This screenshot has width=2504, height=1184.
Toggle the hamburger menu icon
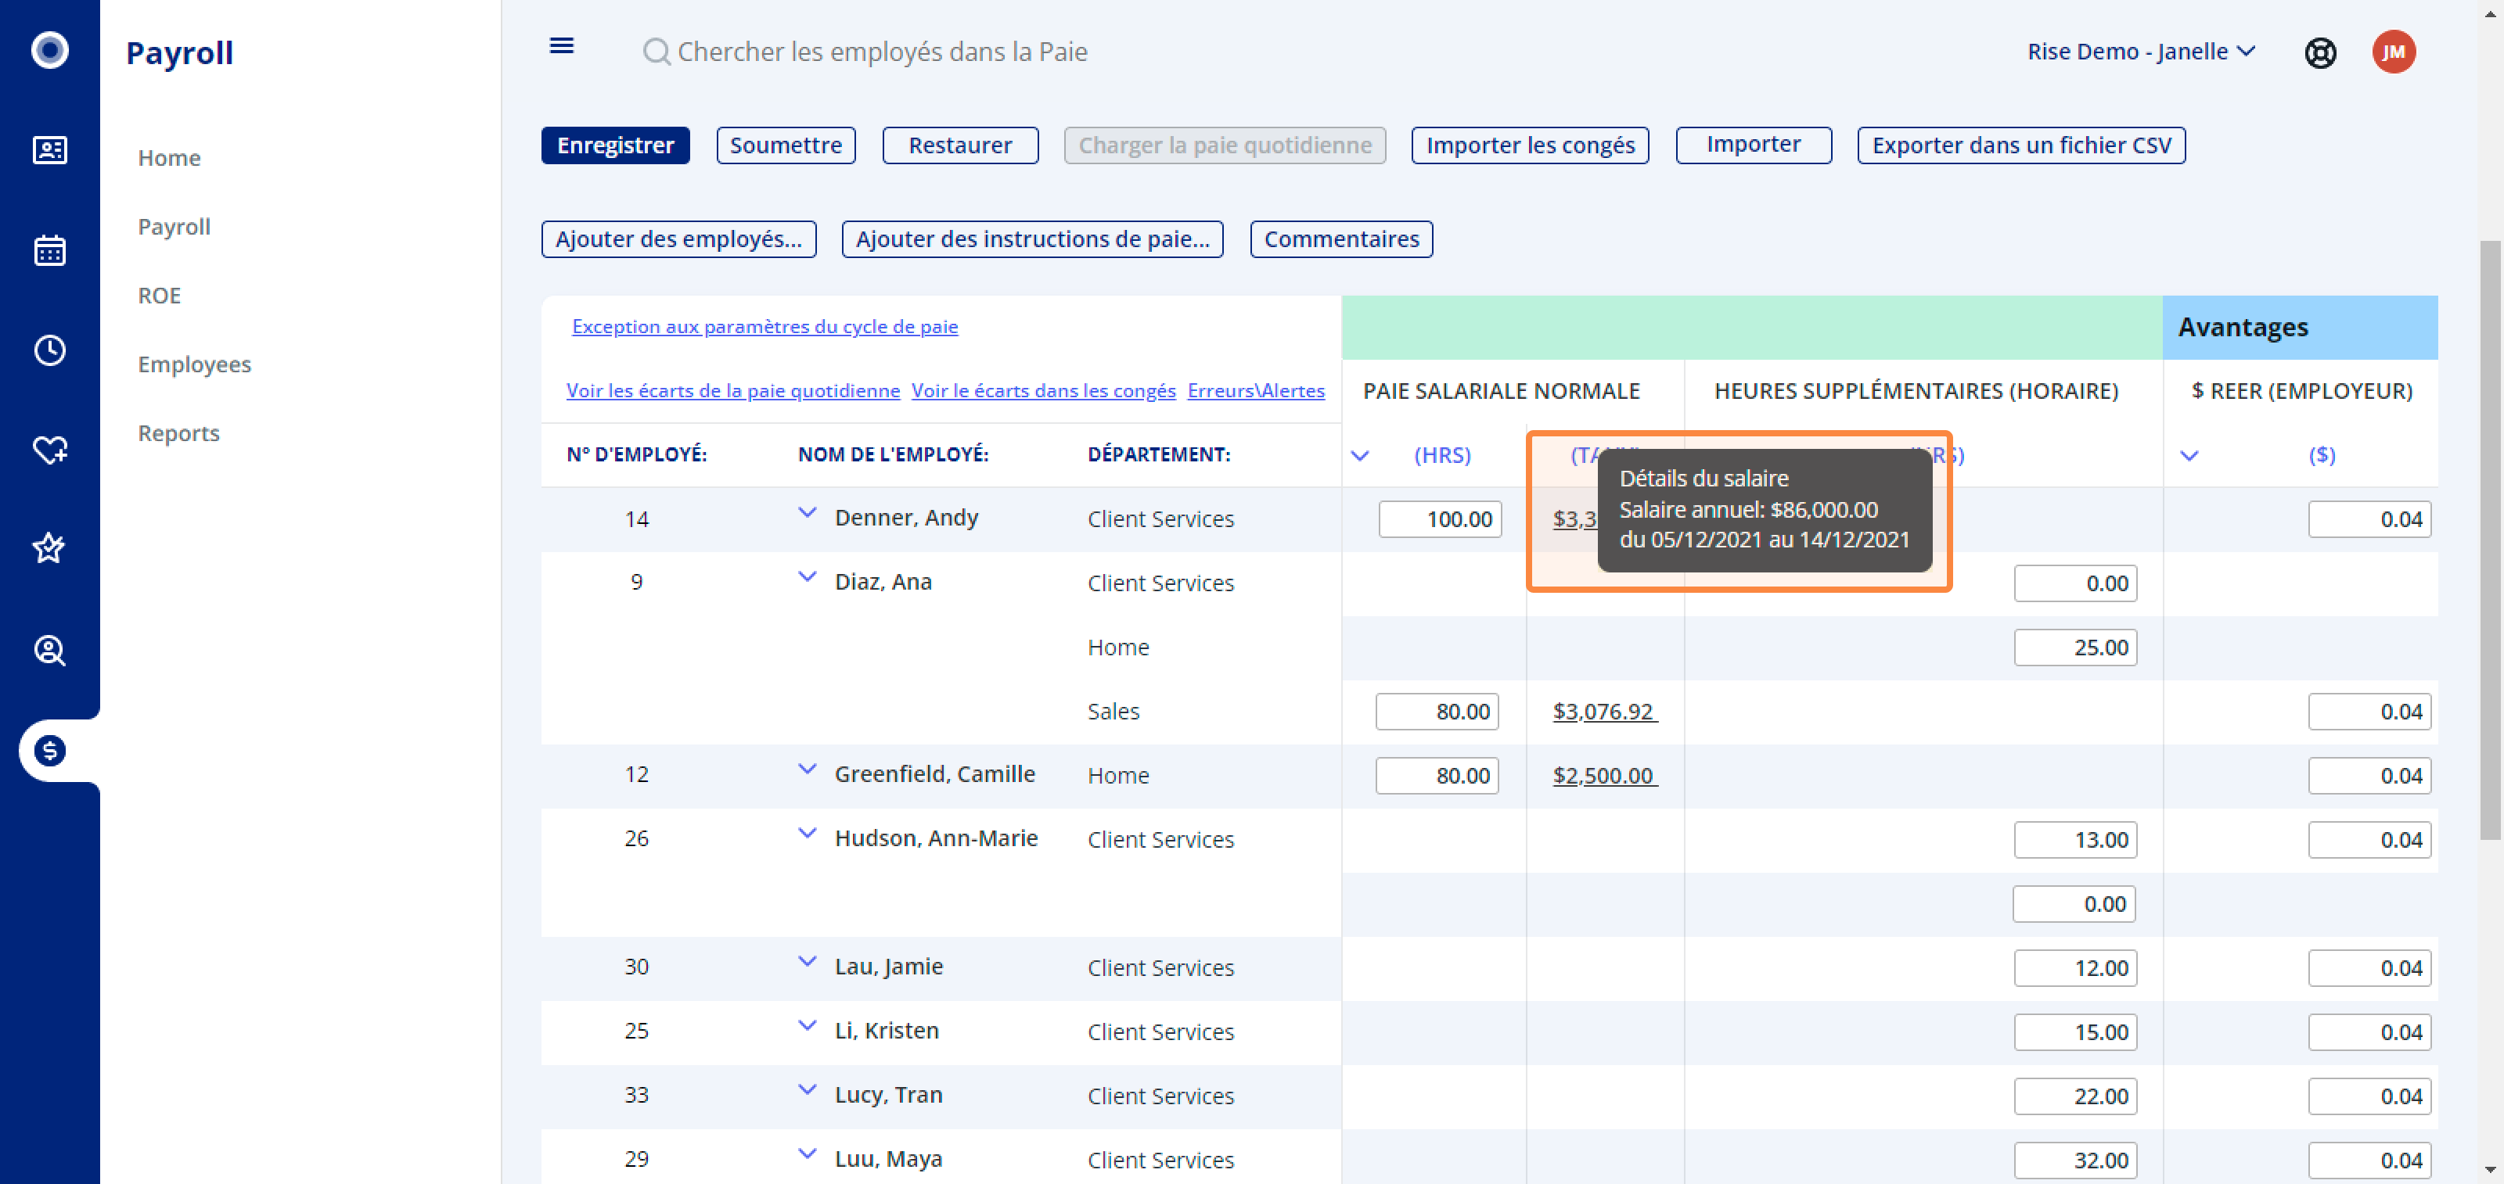[562, 45]
